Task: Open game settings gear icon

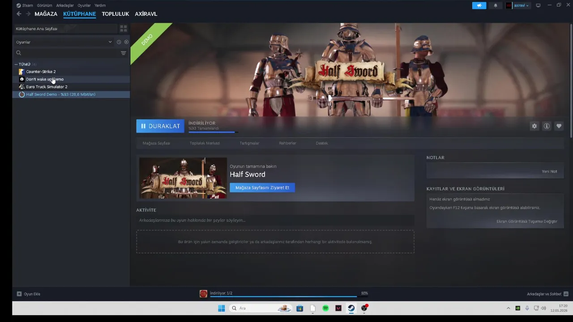Action: (534, 126)
